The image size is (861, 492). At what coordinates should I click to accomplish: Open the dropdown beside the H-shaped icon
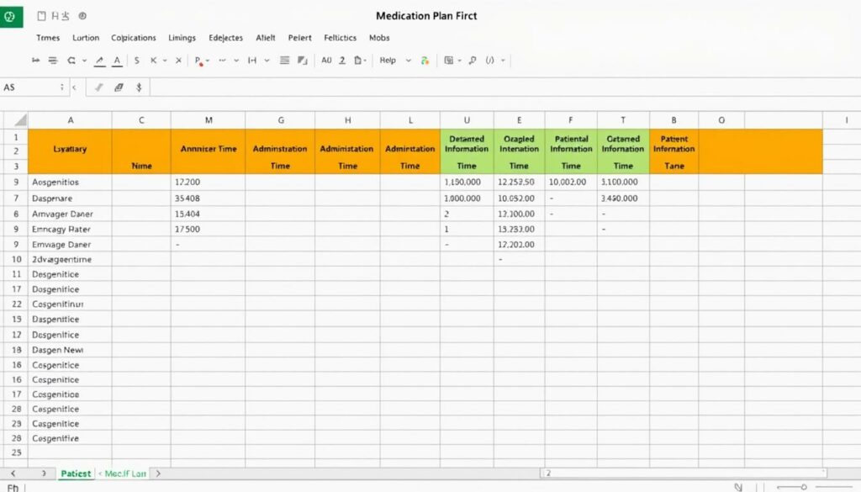pyautogui.click(x=267, y=61)
